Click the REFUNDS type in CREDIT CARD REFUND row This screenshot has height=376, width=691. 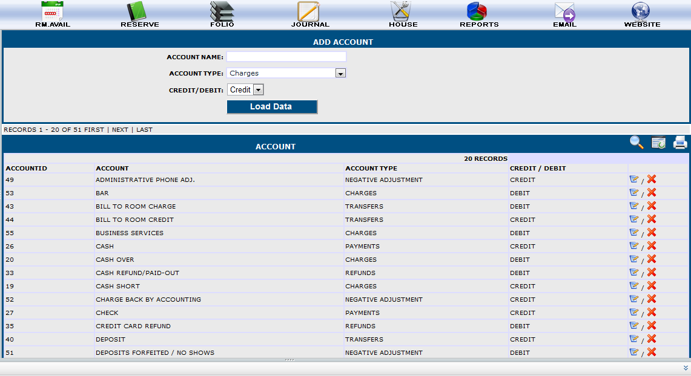click(360, 326)
